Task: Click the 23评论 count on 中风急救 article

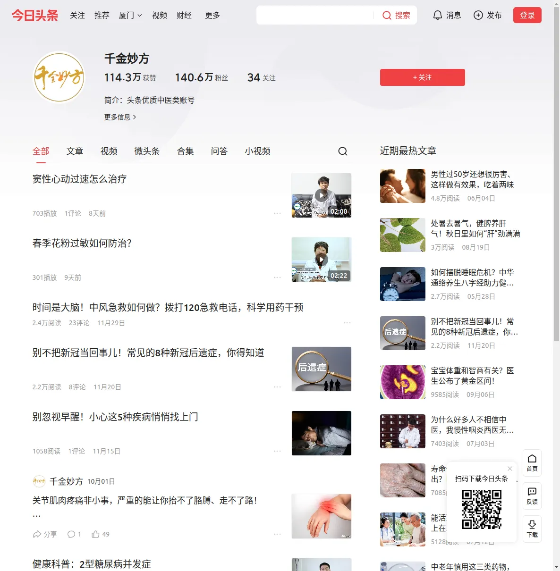Action: coord(79,323)
